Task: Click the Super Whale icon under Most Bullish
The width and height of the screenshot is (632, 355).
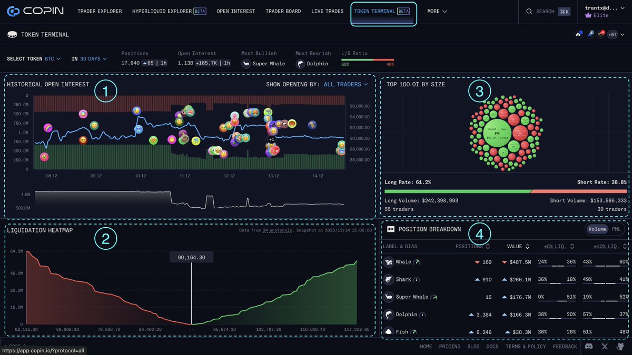Action: coord(246,64)
